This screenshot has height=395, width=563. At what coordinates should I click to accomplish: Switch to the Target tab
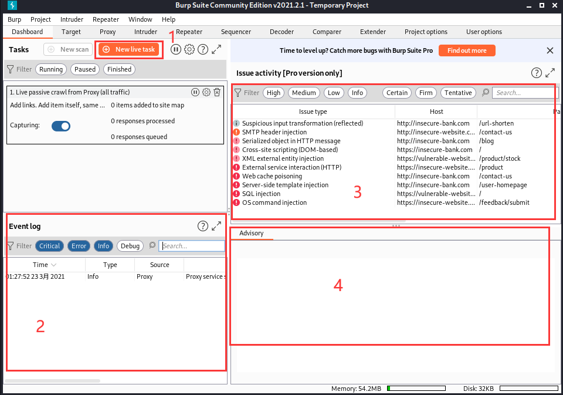tap(71, 32)
